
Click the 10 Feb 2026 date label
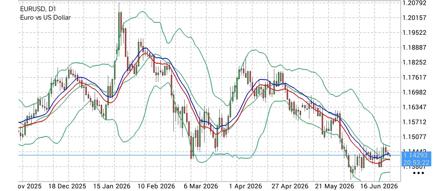(x=156, y=186)
